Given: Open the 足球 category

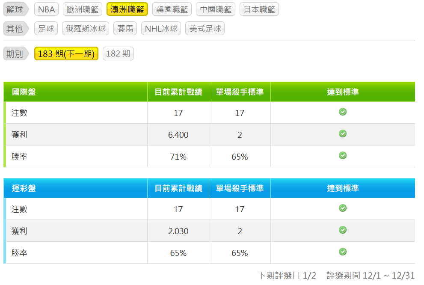Looking at the screenshot, I should tap(46, 29).
